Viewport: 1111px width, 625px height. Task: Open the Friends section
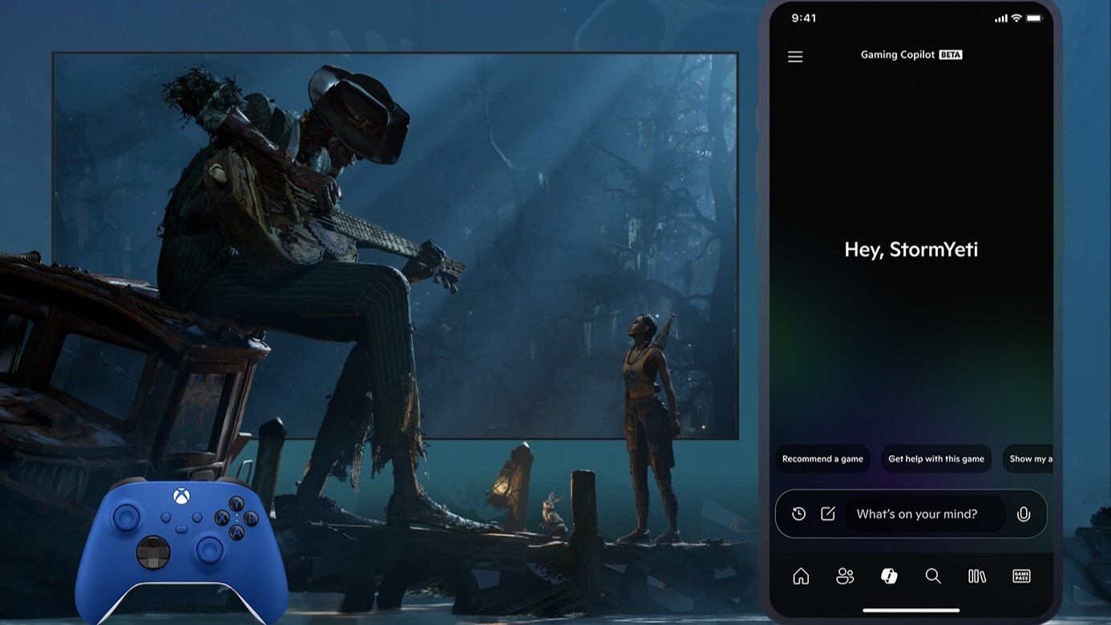[844, 576]
